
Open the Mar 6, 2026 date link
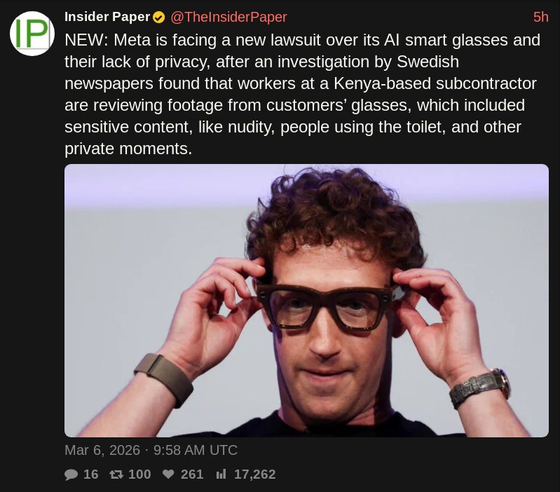tap(102, 450)
